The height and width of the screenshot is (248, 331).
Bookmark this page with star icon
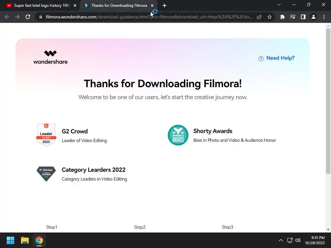270,17
